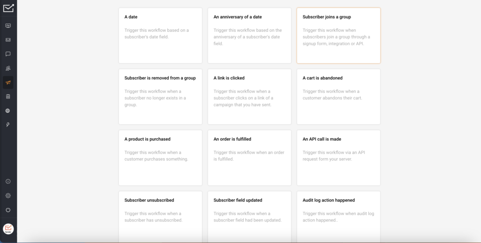Choose 'A cart is abandoned' trigger
This screenshot has width=481, height=243.
(x=338, y=96)
